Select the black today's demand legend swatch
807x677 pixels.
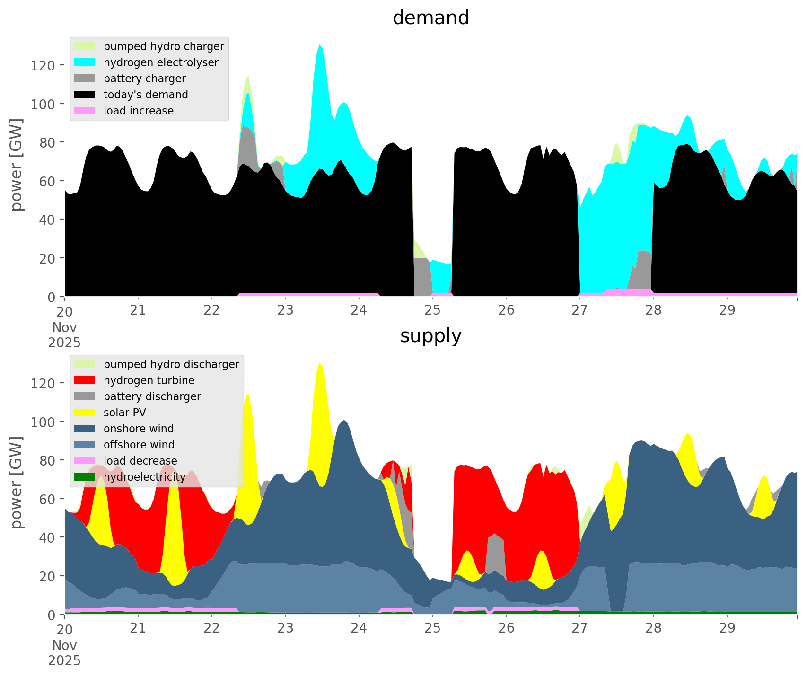tap(85, 95)
